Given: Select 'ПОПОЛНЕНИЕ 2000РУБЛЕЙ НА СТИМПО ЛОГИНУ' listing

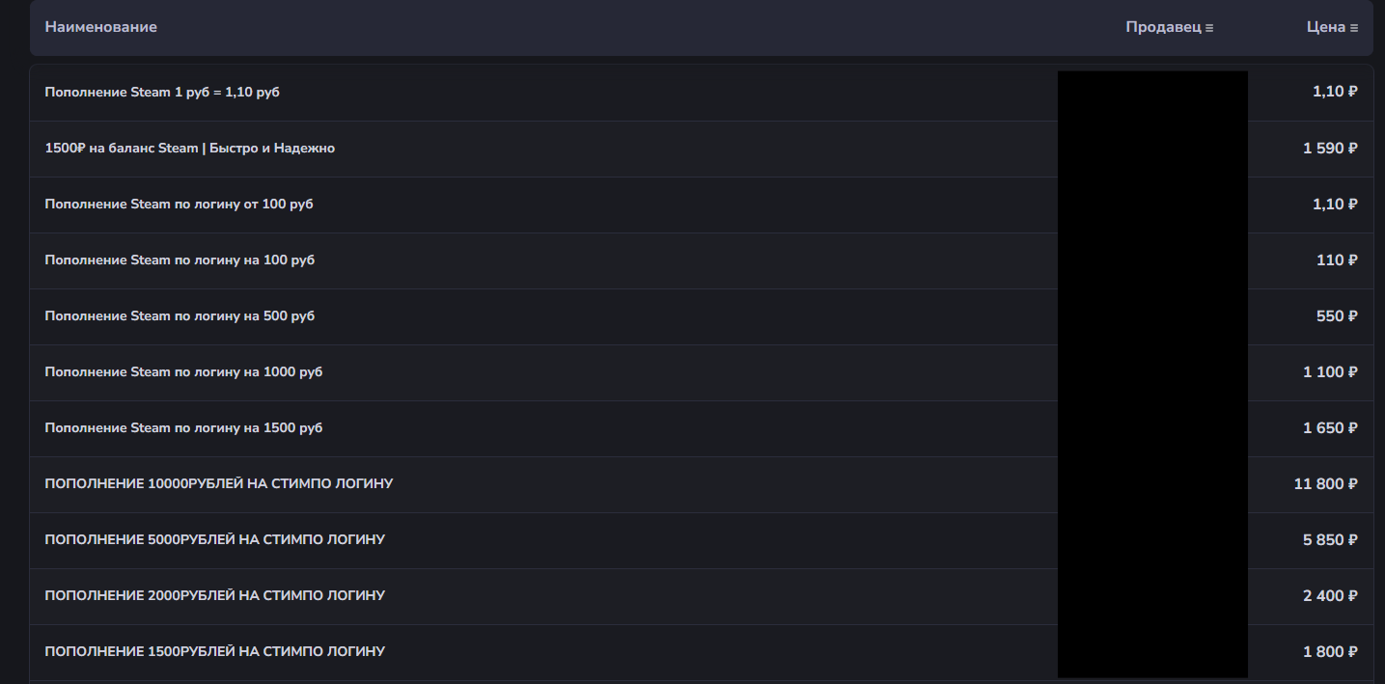Looking at the screenshot, I should tap(215, 596).
